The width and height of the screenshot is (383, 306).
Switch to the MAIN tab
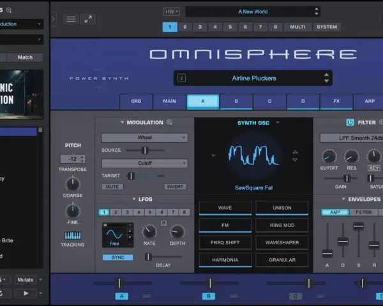coord(170,101)
